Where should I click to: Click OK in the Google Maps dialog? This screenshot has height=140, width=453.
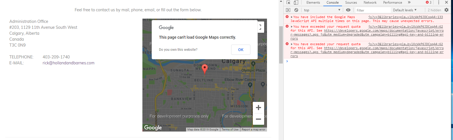(x=241, y=50)
